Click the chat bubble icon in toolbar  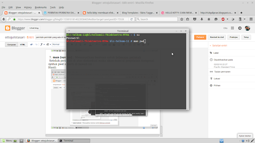(216, 19)
